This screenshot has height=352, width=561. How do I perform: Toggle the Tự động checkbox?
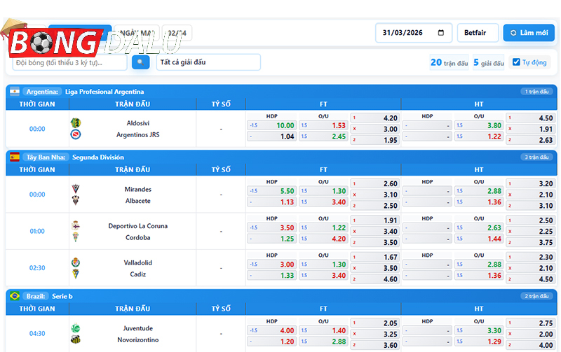click(516, 62)
